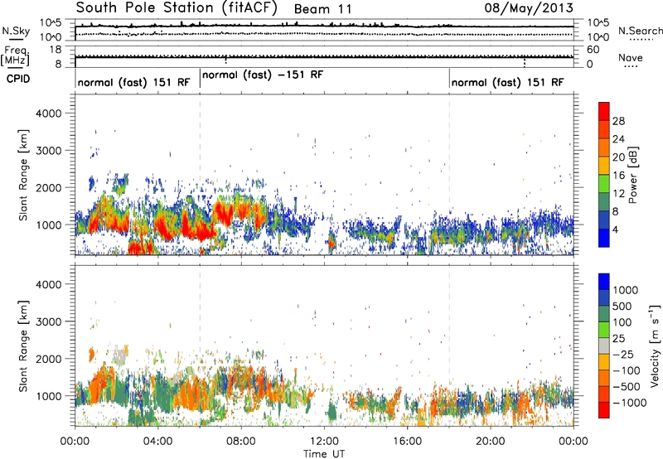Select the normal (fast) -151 RF label
Viewport: 663px width, 459px height.
[263, 75]
